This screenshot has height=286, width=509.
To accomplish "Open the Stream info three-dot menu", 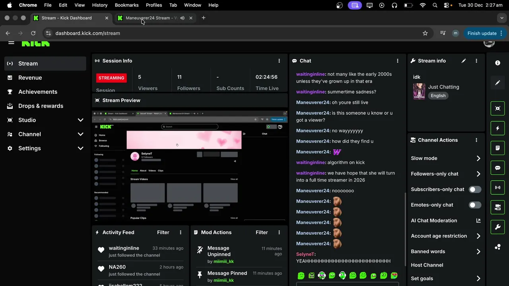I will click(x=476, y=61).
